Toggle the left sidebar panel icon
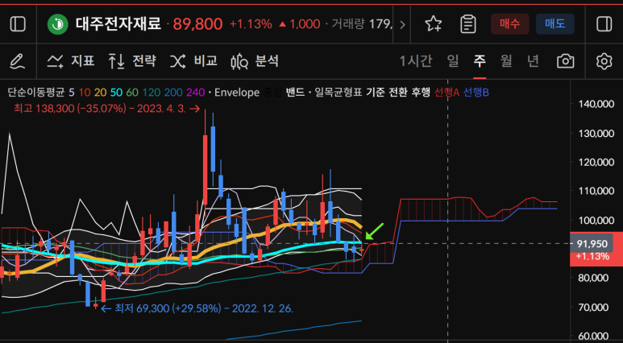Screen dimensions: 623x343 [18, 24]
